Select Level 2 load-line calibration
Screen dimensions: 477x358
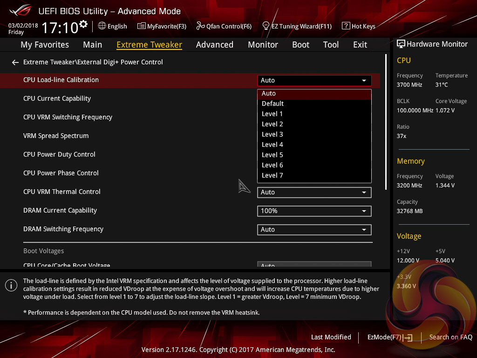pos(314,124)
